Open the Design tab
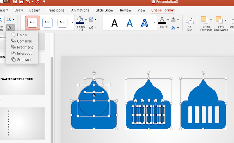Viewport: 234px width, 143px height. coord(35,10)
